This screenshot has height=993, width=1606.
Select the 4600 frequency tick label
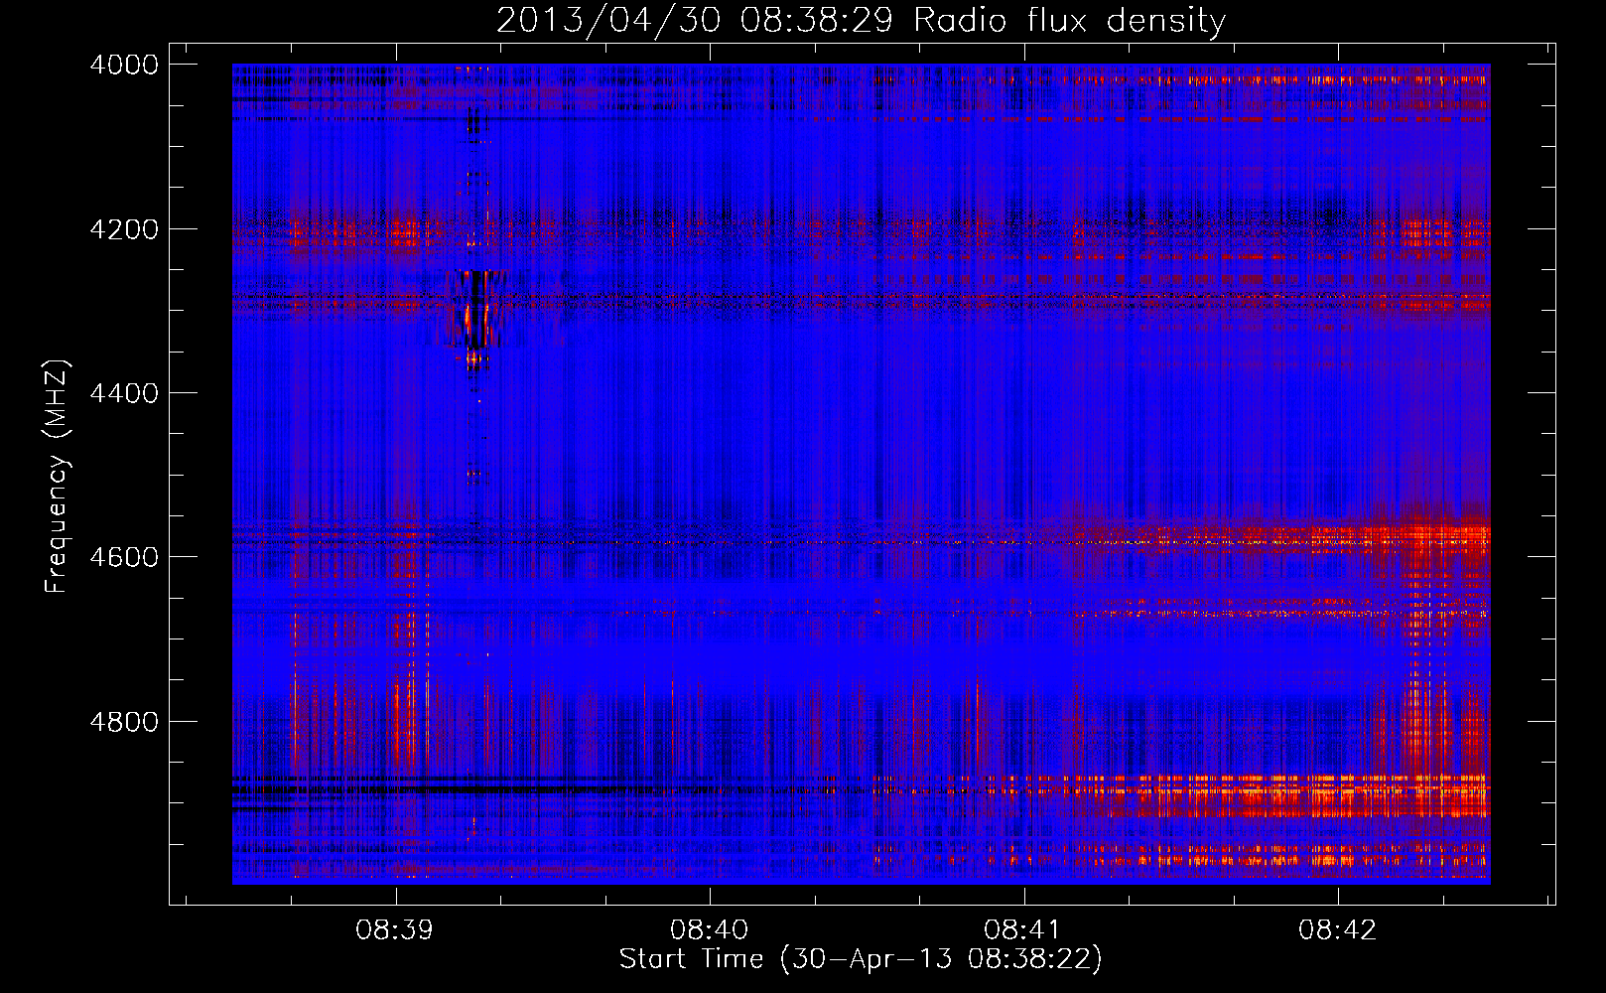click(124, 557)
